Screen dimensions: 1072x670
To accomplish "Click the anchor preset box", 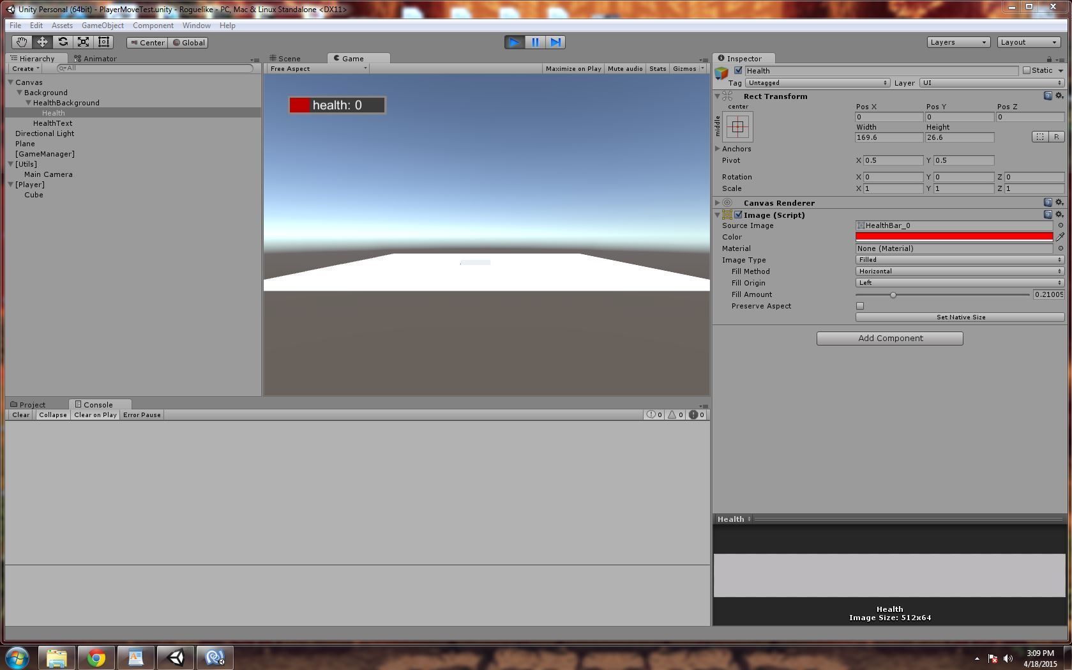I will pyautogui.click(x=737, y=126).
